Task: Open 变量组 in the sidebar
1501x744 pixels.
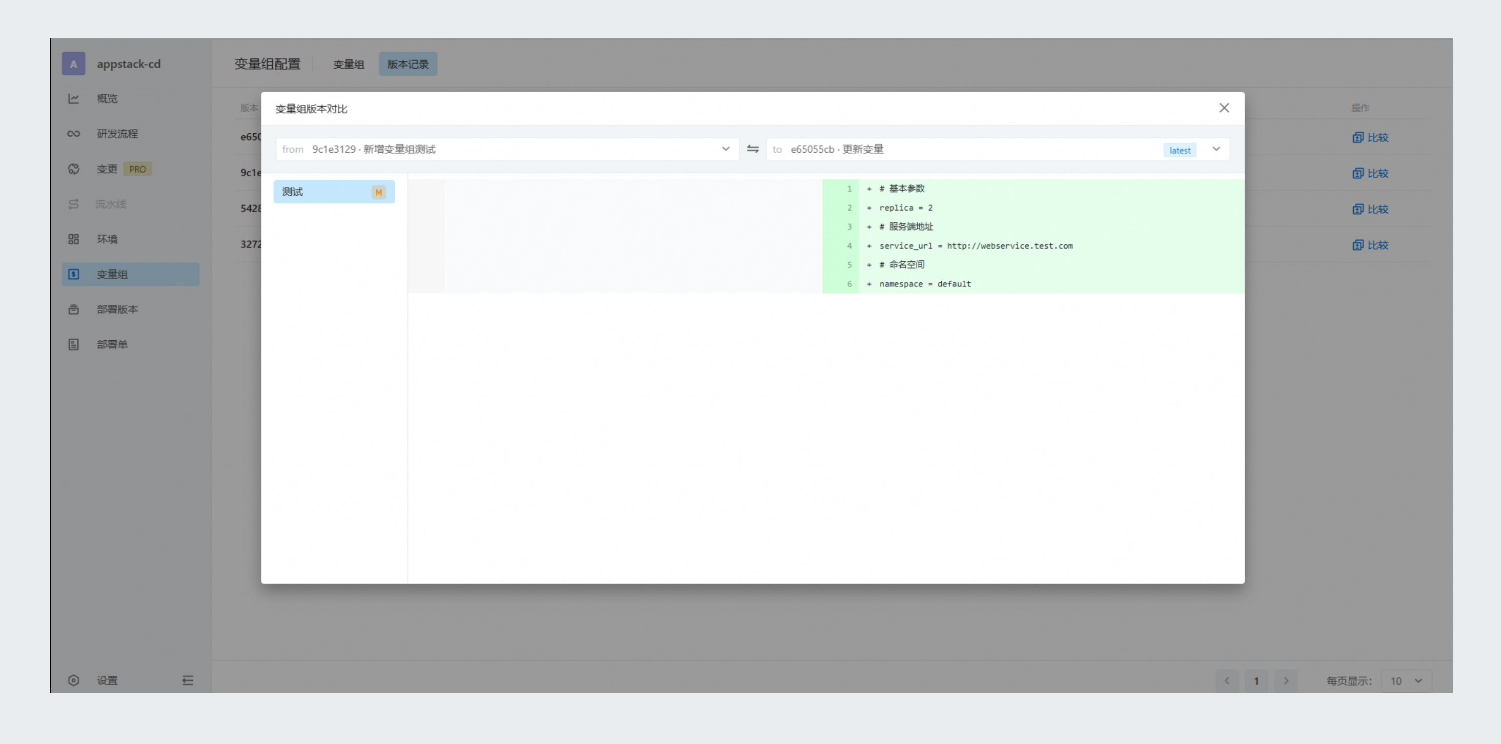Action: [x=131, y=274]
